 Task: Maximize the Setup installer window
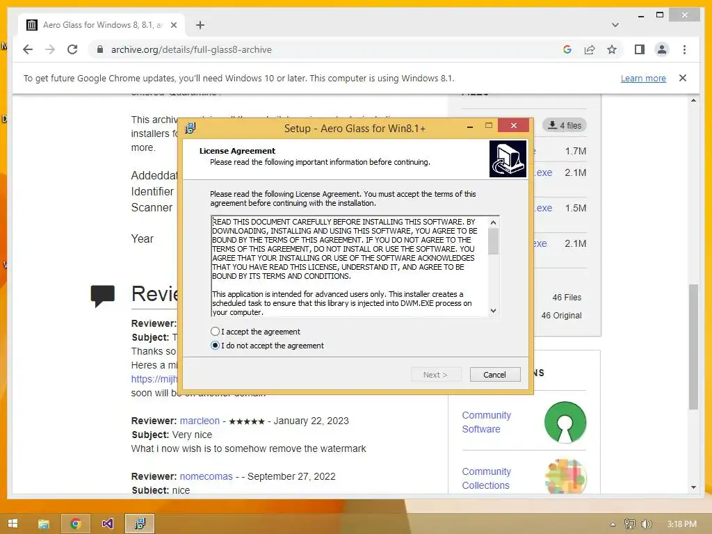pos(489,126)
